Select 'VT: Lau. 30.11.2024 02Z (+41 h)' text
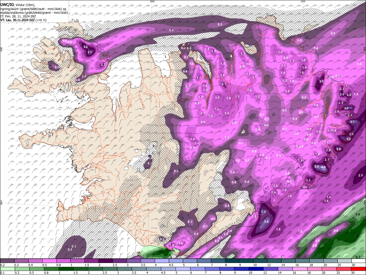The width and height of the screenshot is (366, 275). (23, 20)
